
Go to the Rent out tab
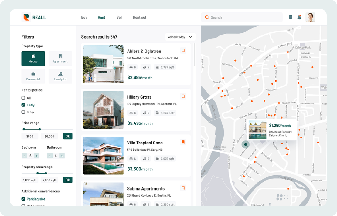click(x=139, y=17)
